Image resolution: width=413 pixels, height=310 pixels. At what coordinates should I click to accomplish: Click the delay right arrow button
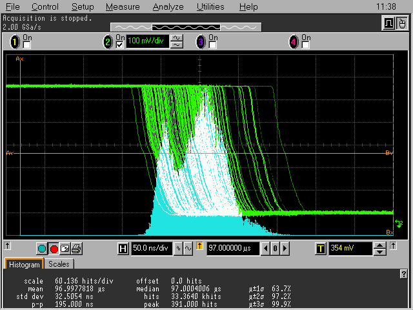(285, 249)
